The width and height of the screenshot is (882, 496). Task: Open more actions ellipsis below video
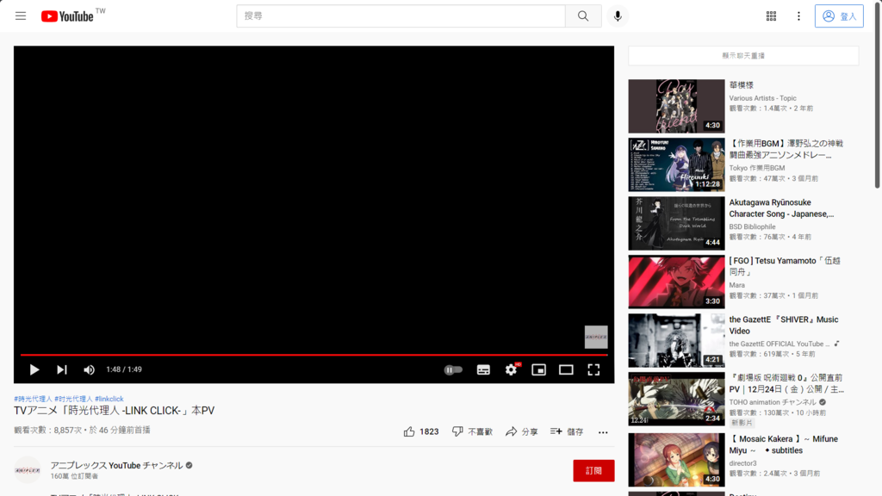(603, 432)
